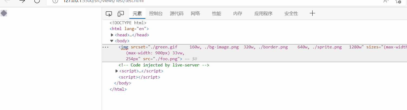Image resolution: width=407 pixels, height=110 pixels.
Task: Open the 内存 tab
Action: (x=237, y=13)
